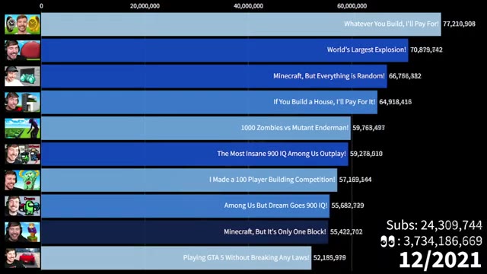This screenshot has width=487, height=274.
Task: Select the dark navy Minecraft One Block bar
Action: (184, 231)
